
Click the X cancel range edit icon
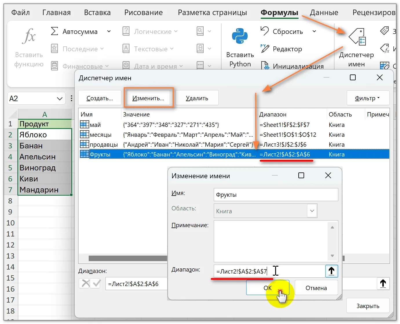pos(85,283)
